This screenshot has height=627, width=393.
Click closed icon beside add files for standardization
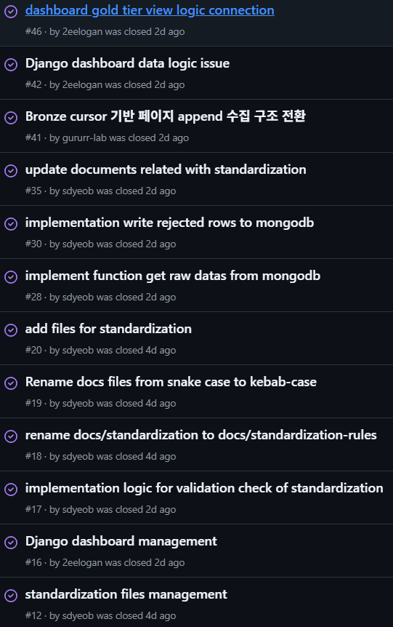click(x=11, y=330)
